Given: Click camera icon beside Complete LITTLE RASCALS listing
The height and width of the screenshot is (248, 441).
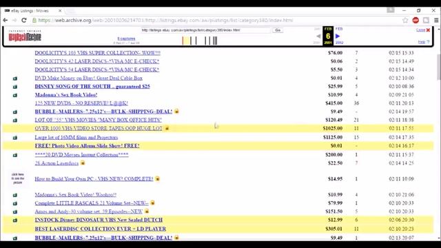Looking at the screenshot, I should tap(15, 204).
